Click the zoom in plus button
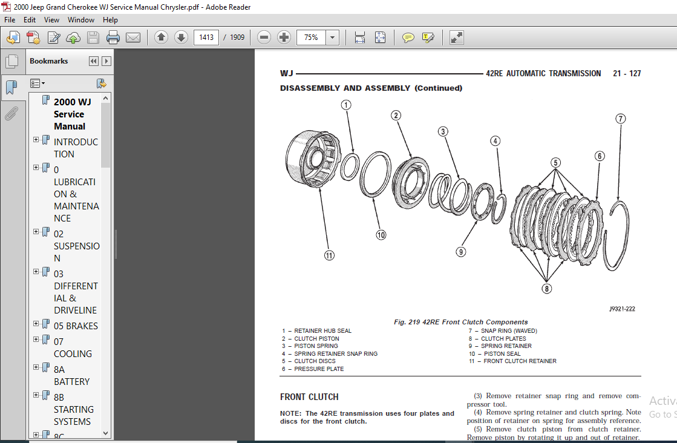 click(284, 38)
